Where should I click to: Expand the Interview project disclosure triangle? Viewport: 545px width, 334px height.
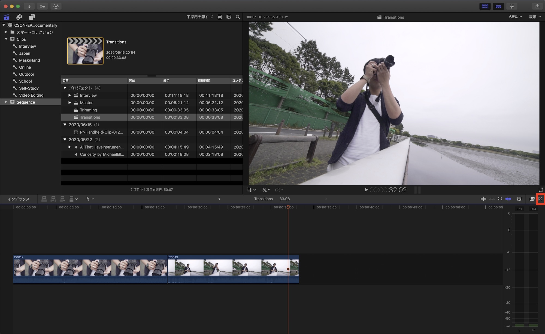click(x=69, y=95)
